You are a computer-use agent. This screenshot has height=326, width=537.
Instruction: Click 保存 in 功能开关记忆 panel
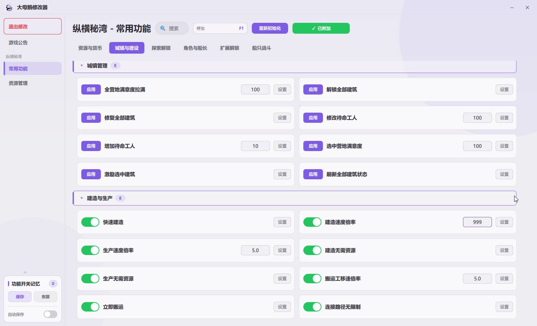click(20, 297)
